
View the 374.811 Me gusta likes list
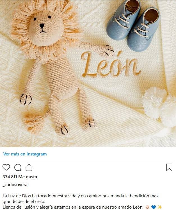20,177
